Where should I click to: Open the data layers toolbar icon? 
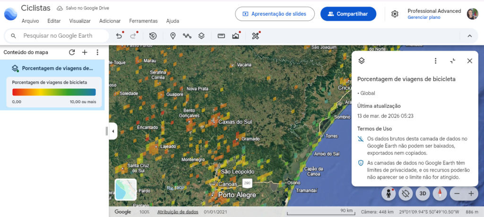pyautogui.click(x=201, y=36)
